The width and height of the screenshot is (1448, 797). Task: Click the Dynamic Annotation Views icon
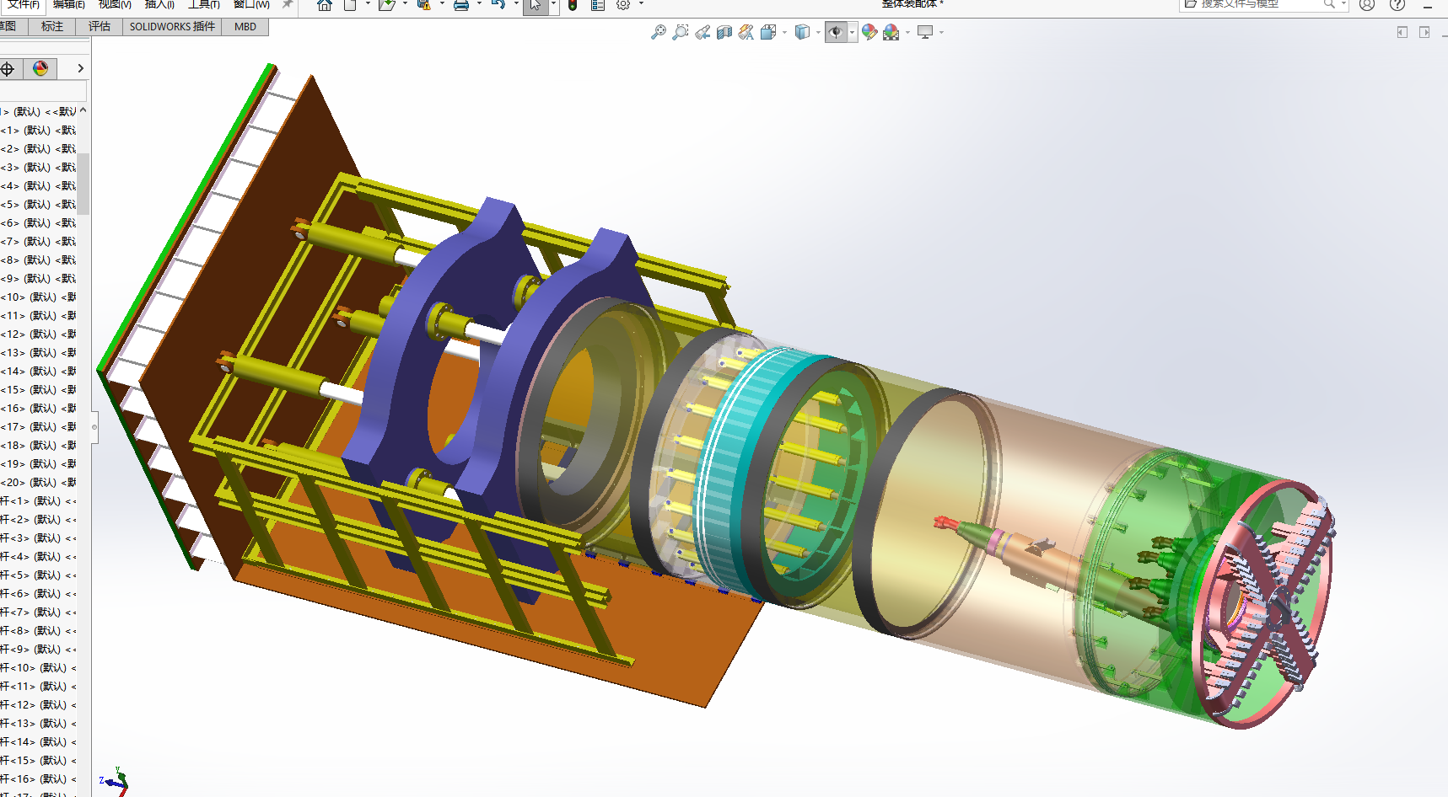pos(746,32)
